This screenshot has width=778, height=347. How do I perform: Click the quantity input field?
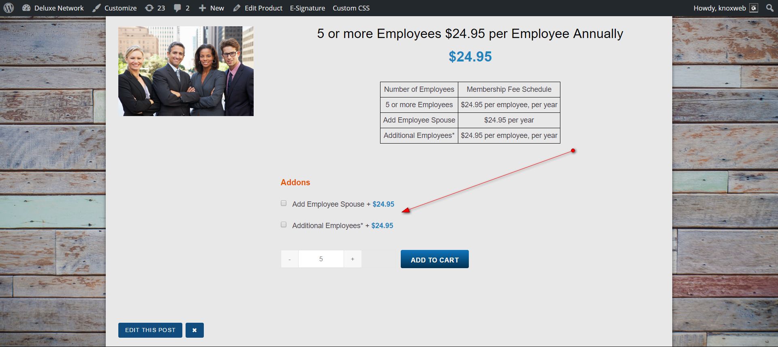[321, 259]
